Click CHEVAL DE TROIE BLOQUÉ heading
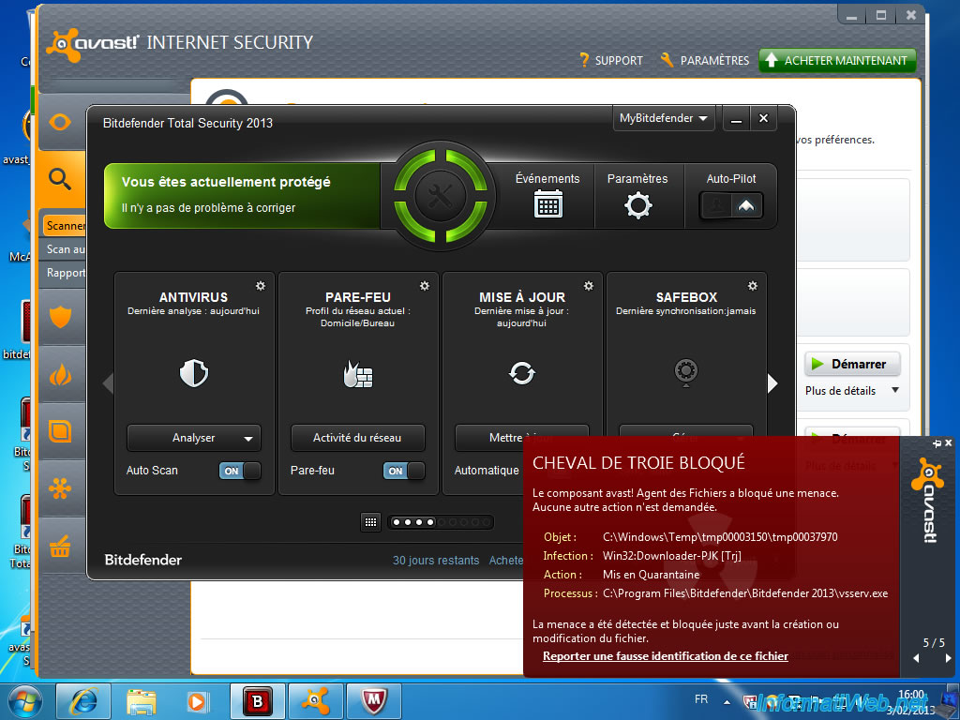The image size is (960, 720). pyautogui.click(x=638, y=463)
